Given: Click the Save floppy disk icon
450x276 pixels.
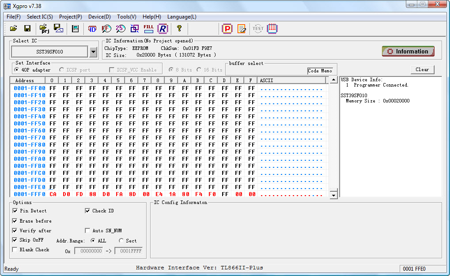Looking at the screenshot, I should (27, 29).
